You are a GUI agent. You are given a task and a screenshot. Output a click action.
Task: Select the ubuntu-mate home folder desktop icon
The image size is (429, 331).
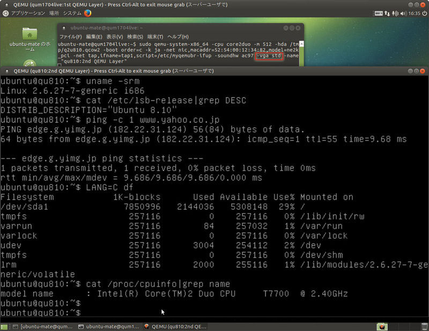pos(30,39)
